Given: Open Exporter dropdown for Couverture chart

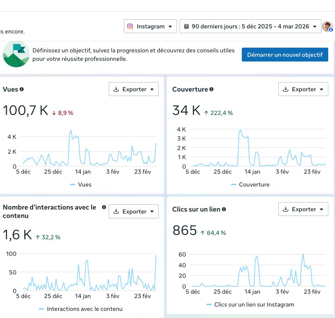Looking at the screenshot, I should [303, 89].
